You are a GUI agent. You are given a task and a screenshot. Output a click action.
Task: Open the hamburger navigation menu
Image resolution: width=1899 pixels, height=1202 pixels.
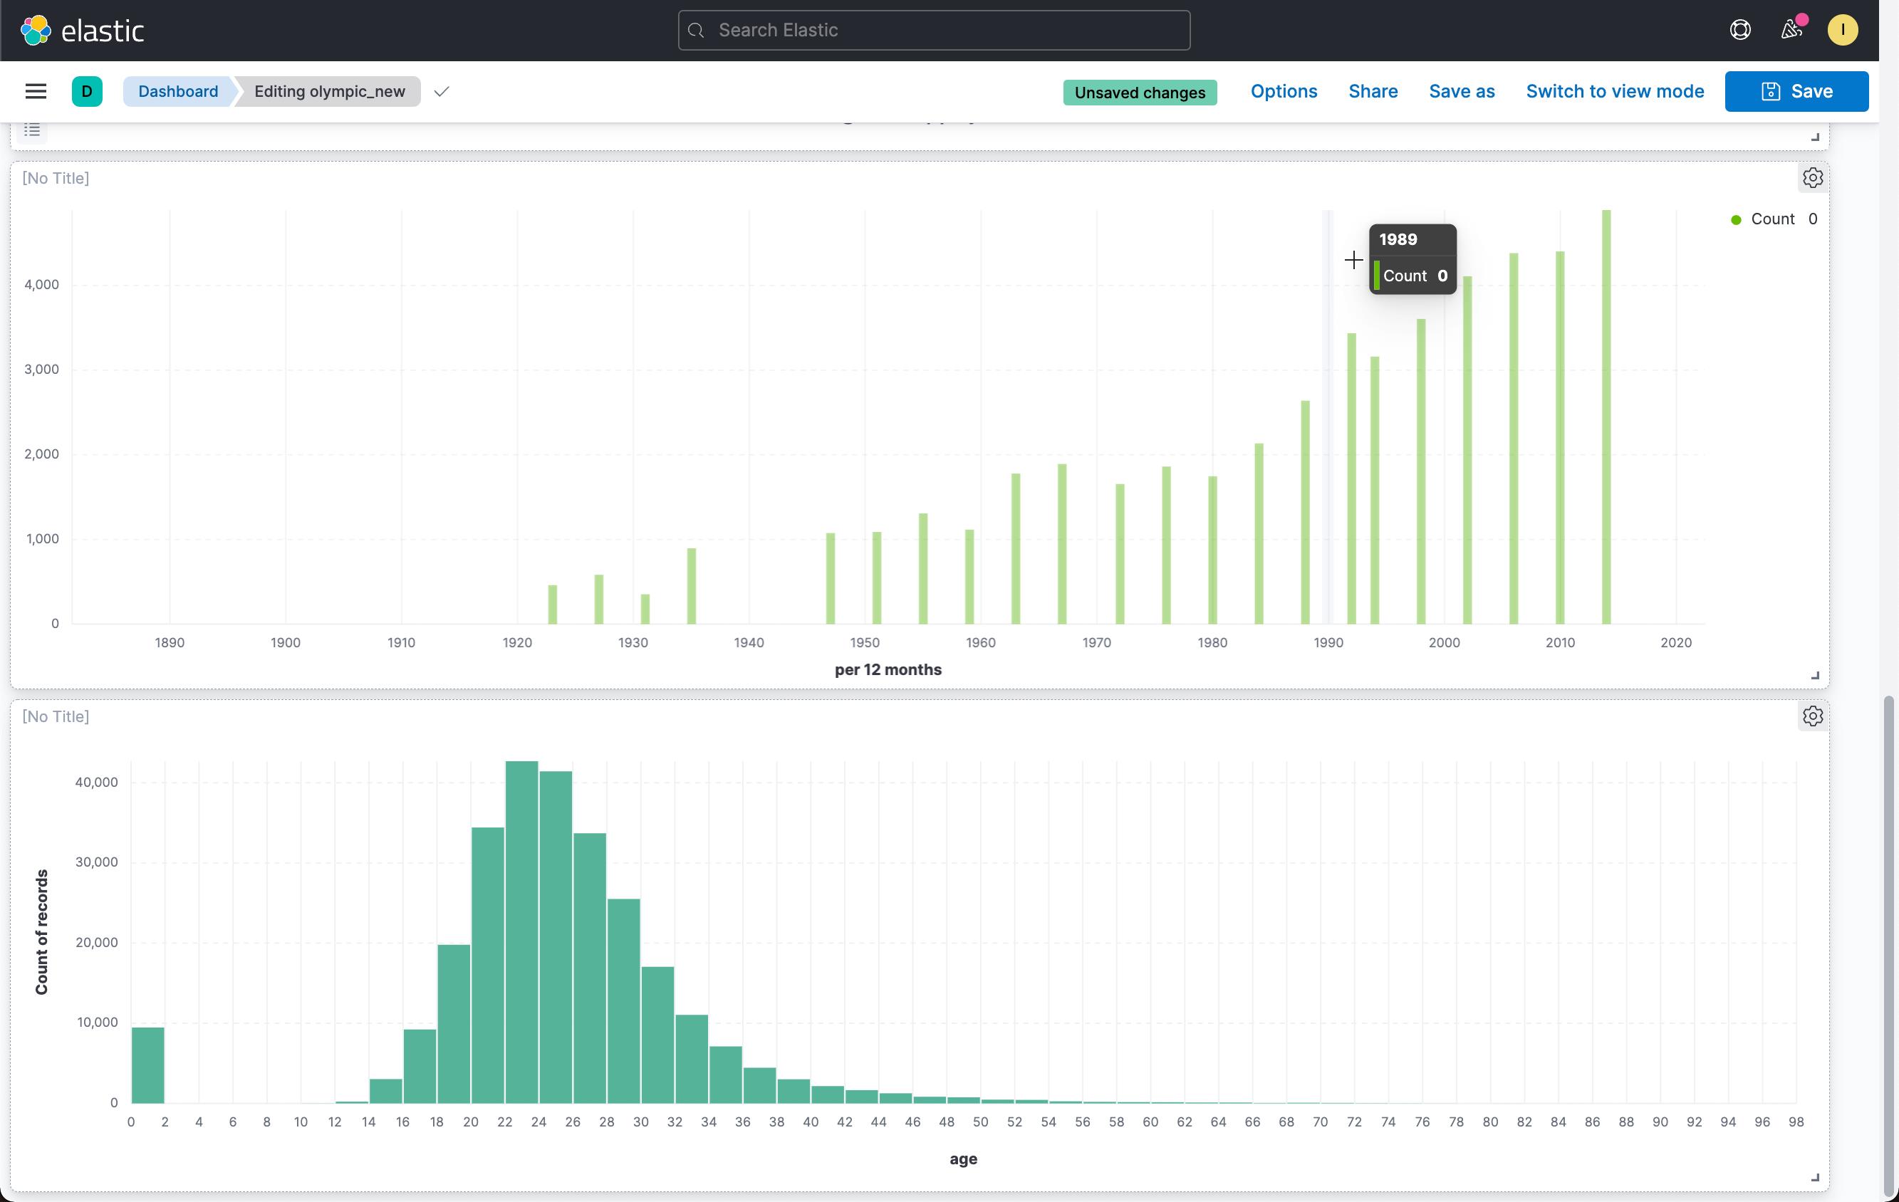coord(36,91)
